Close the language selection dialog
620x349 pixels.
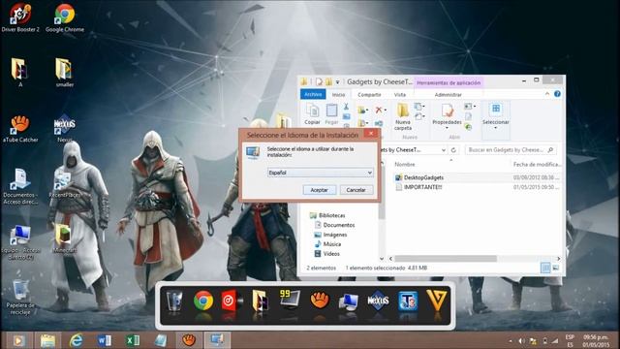pyautogui.click(x=370, y=134)
